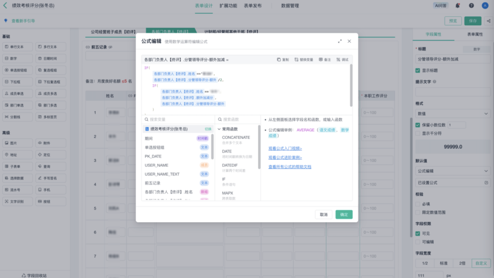
Task: Add a 手写签名 field
Action: click(51, 178)
